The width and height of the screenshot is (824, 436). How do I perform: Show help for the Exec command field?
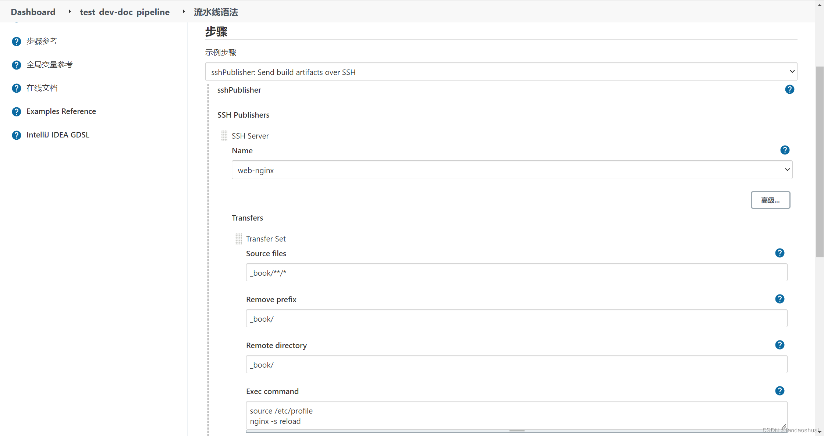click(779, 391)
